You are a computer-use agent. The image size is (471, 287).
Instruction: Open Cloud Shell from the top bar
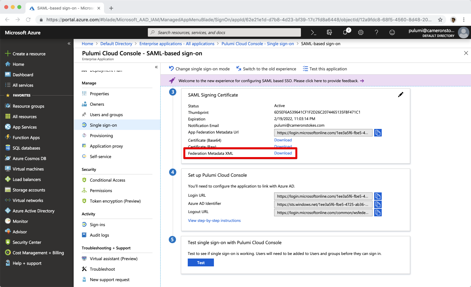(313, 32)
